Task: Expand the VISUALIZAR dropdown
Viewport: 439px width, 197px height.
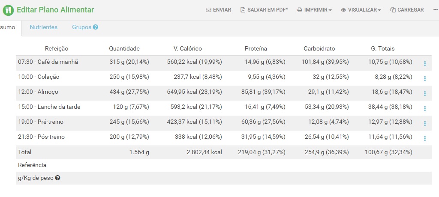Action: pyautogui.click(x=361, y=10)
